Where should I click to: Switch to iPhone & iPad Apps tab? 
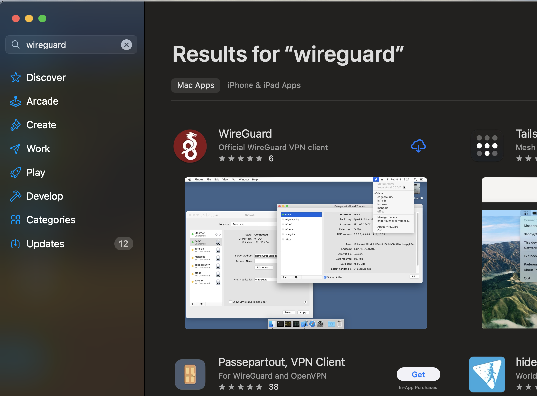(x=264, y=85)
